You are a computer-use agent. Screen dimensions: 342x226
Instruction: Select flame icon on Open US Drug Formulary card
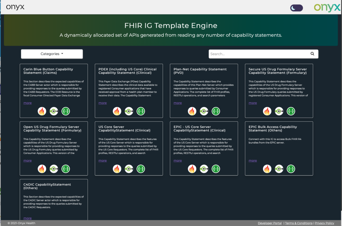click(x=42, y=169)
